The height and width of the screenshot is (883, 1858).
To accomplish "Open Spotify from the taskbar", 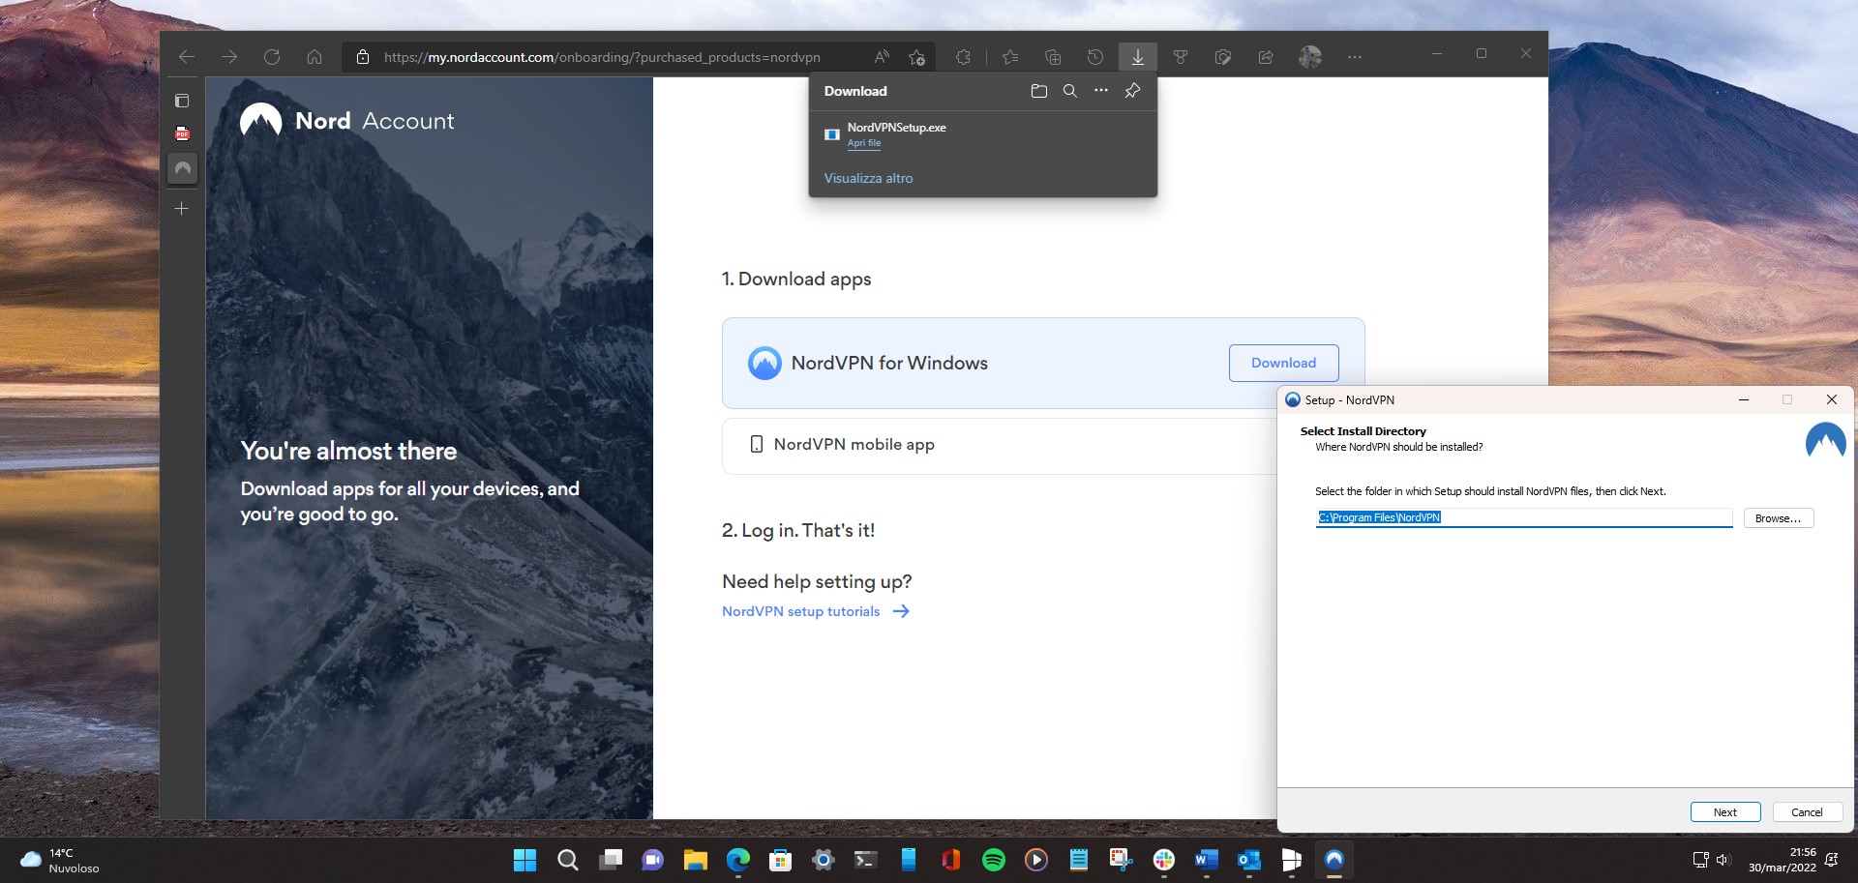I will click(994, 860).
